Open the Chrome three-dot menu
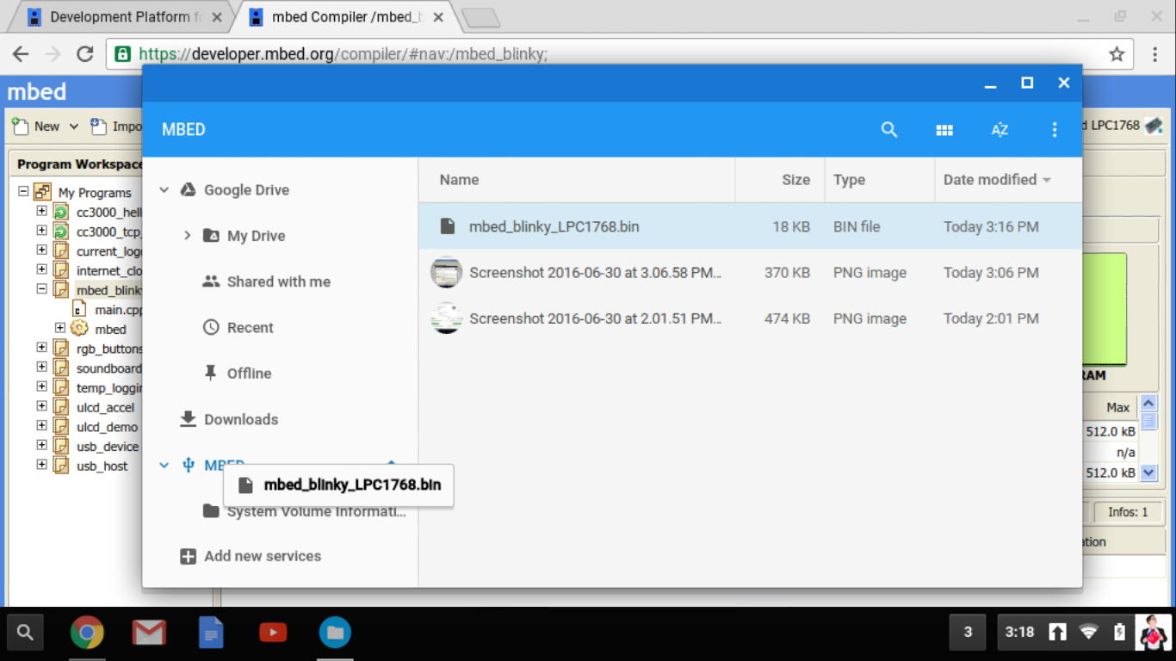 (x=1155, y=54)
